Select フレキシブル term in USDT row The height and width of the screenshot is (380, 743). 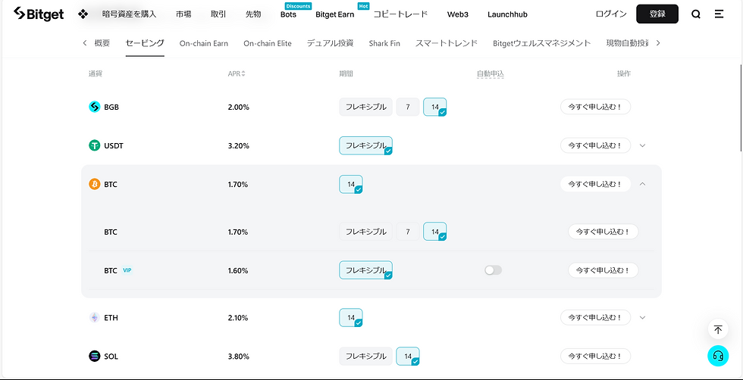click(x=365, y=145)
